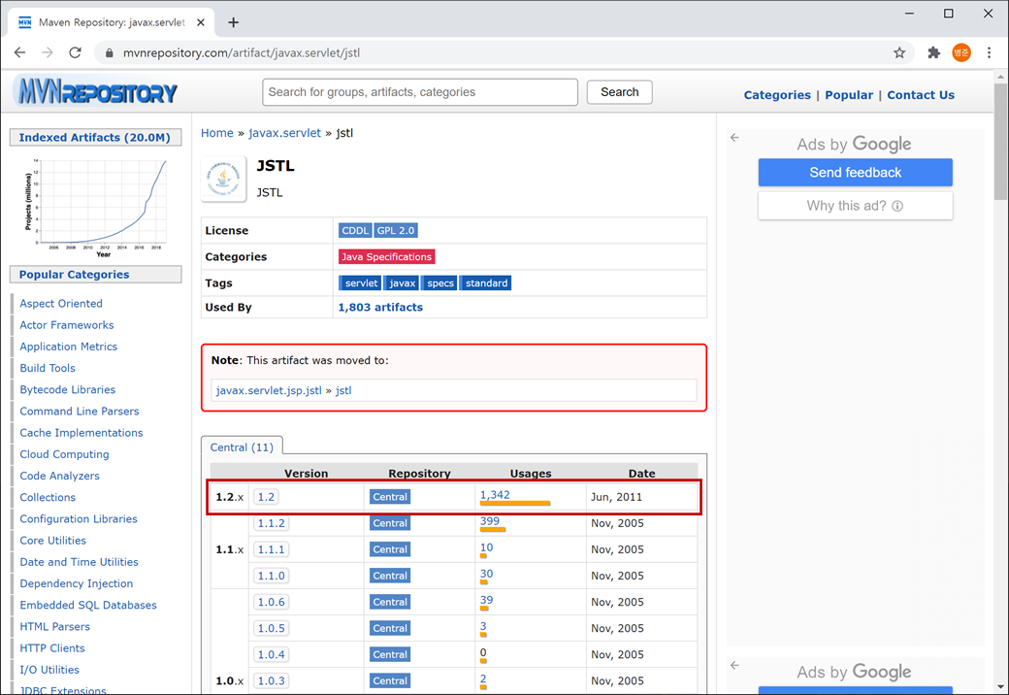Click the Why this ad? button
1009x695 pixels.
855,206
